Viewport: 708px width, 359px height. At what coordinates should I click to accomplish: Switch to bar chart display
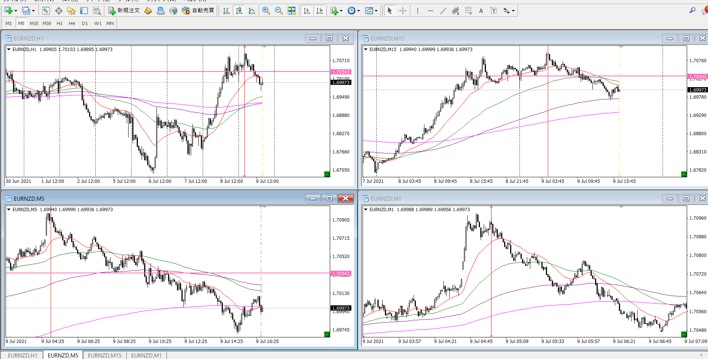tap(226, 10)
